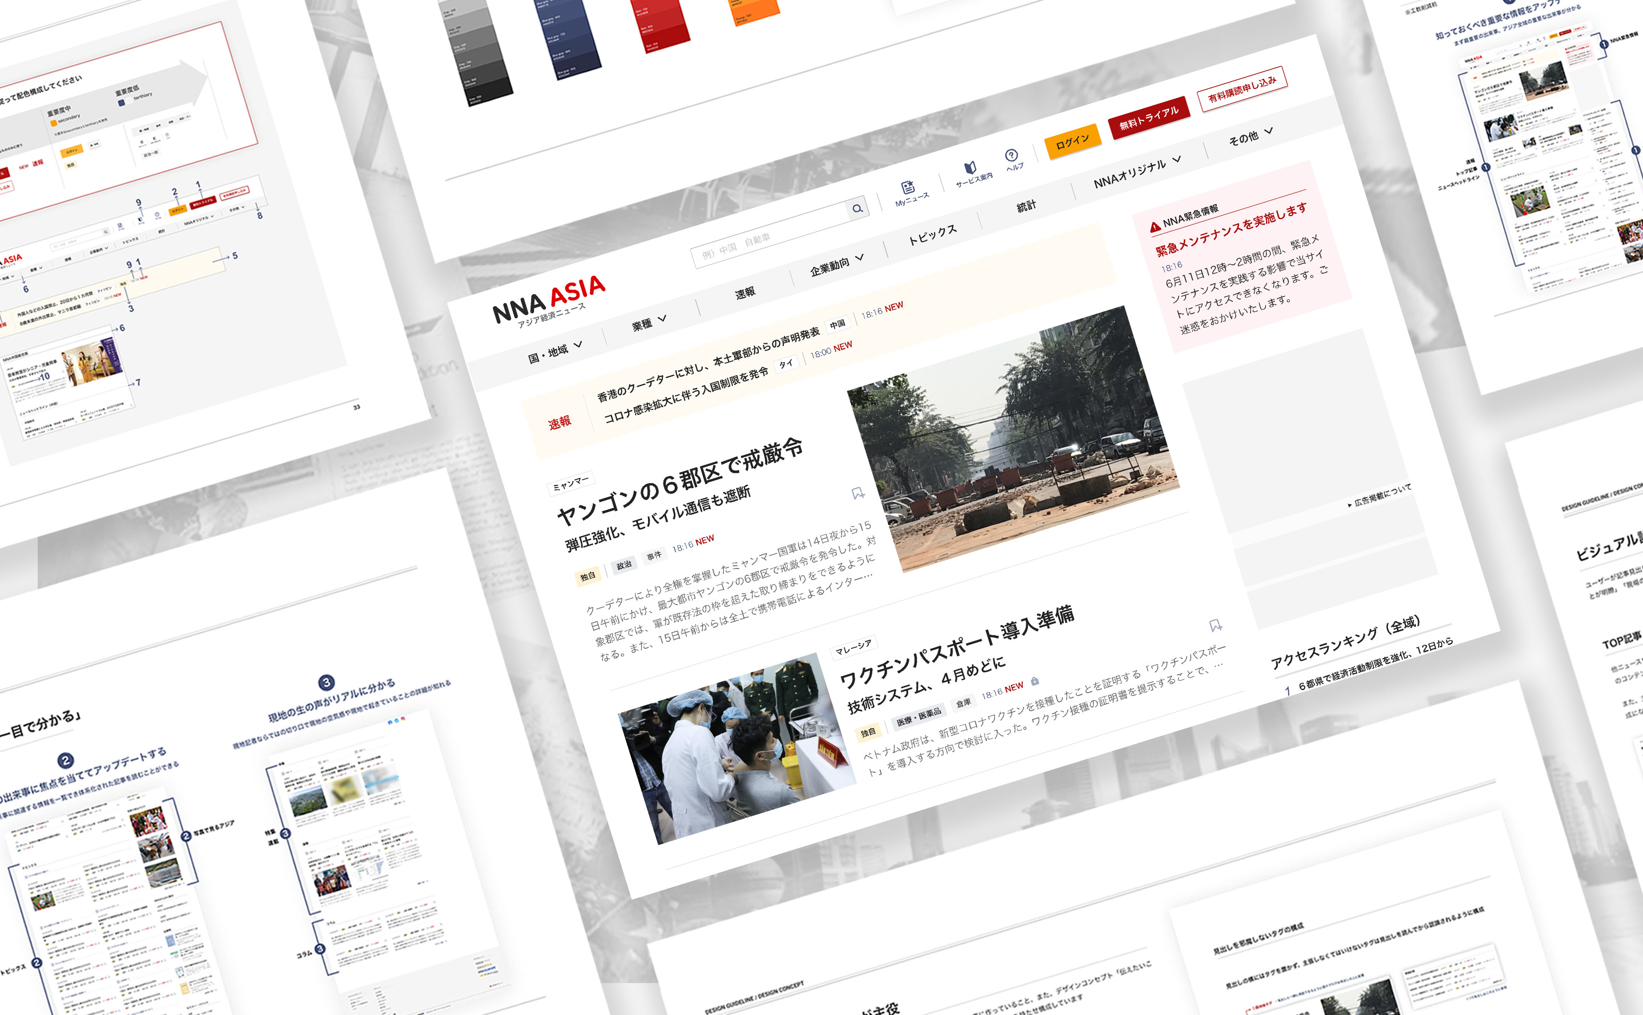Click the 広告掲載について link
Viewport: 1643px width, 1015px height.
pyautogui.click(x=1382, y=496)
